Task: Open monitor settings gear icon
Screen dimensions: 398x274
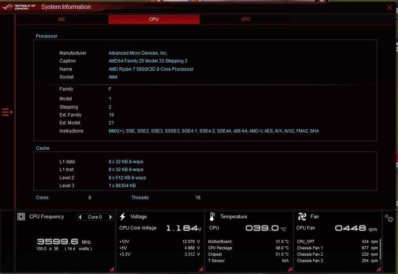Action: (x=389, y=218)
